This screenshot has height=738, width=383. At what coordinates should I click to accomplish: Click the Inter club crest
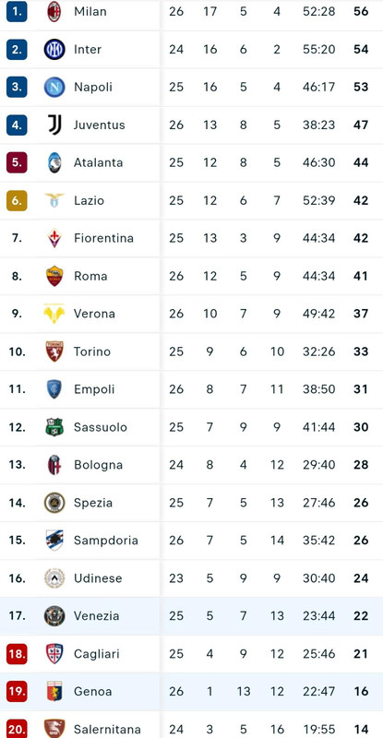tap(54, 49)
